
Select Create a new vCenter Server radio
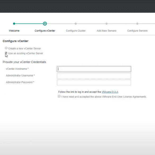pyautogui.click(x=6, y=48)
